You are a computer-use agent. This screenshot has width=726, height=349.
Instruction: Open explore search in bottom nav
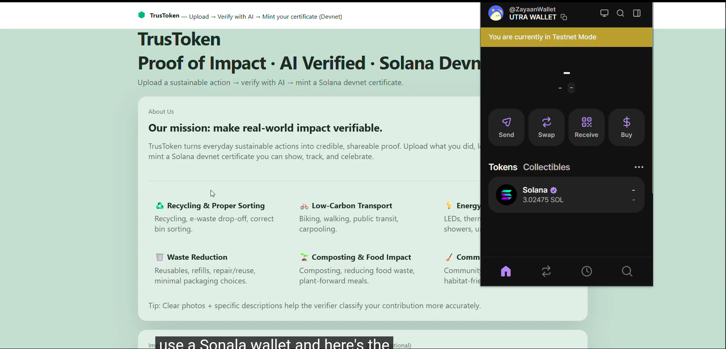tap(627, 271)
